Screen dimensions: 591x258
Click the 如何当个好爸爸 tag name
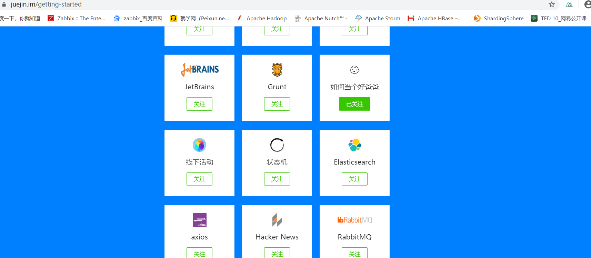[354, 87]
